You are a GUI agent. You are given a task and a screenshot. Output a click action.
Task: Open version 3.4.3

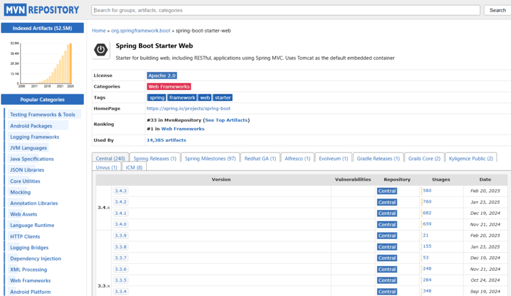tap(121, 191)
